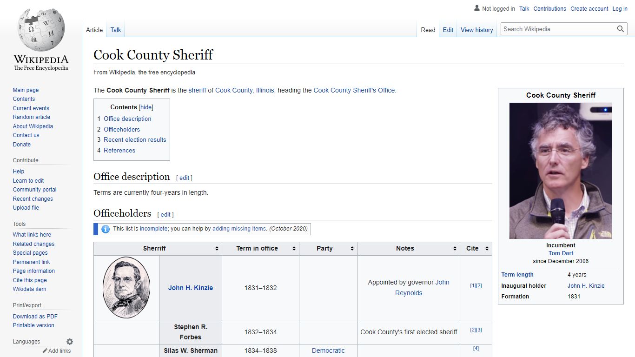
Task: Edit the Office description section
Action: click(x=185, y=178)
